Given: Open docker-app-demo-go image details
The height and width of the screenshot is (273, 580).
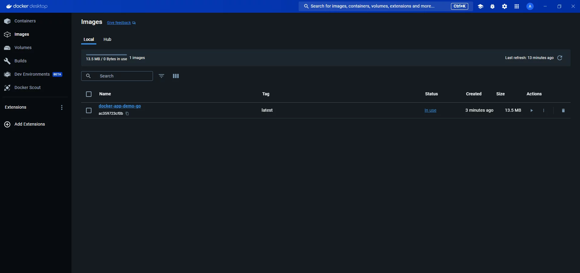Looking at the screenshot, I should (x=120, y=106).
